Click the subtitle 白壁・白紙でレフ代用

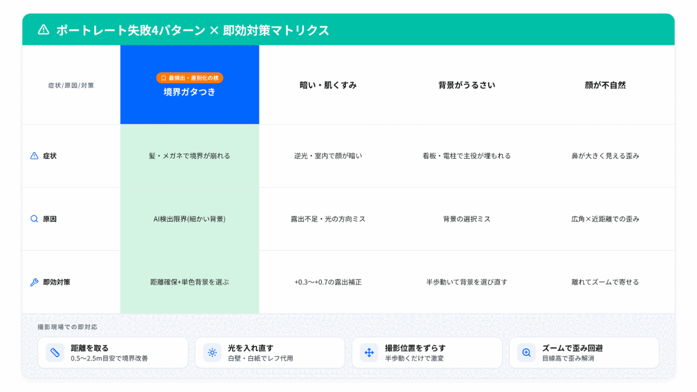(260, 358)
